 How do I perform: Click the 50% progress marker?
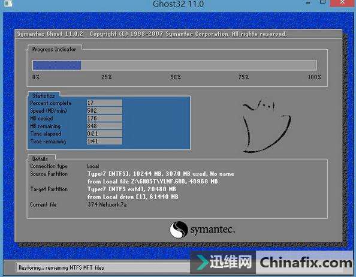[x=176, y=77]
